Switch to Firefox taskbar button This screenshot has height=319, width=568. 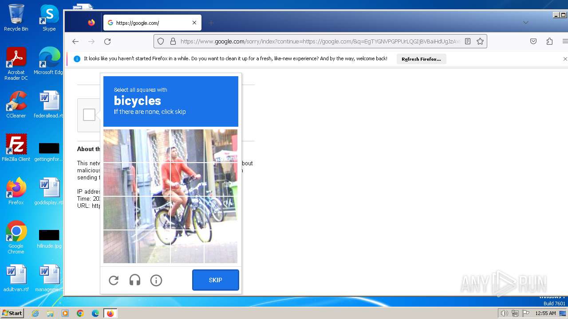pos(110,313)
